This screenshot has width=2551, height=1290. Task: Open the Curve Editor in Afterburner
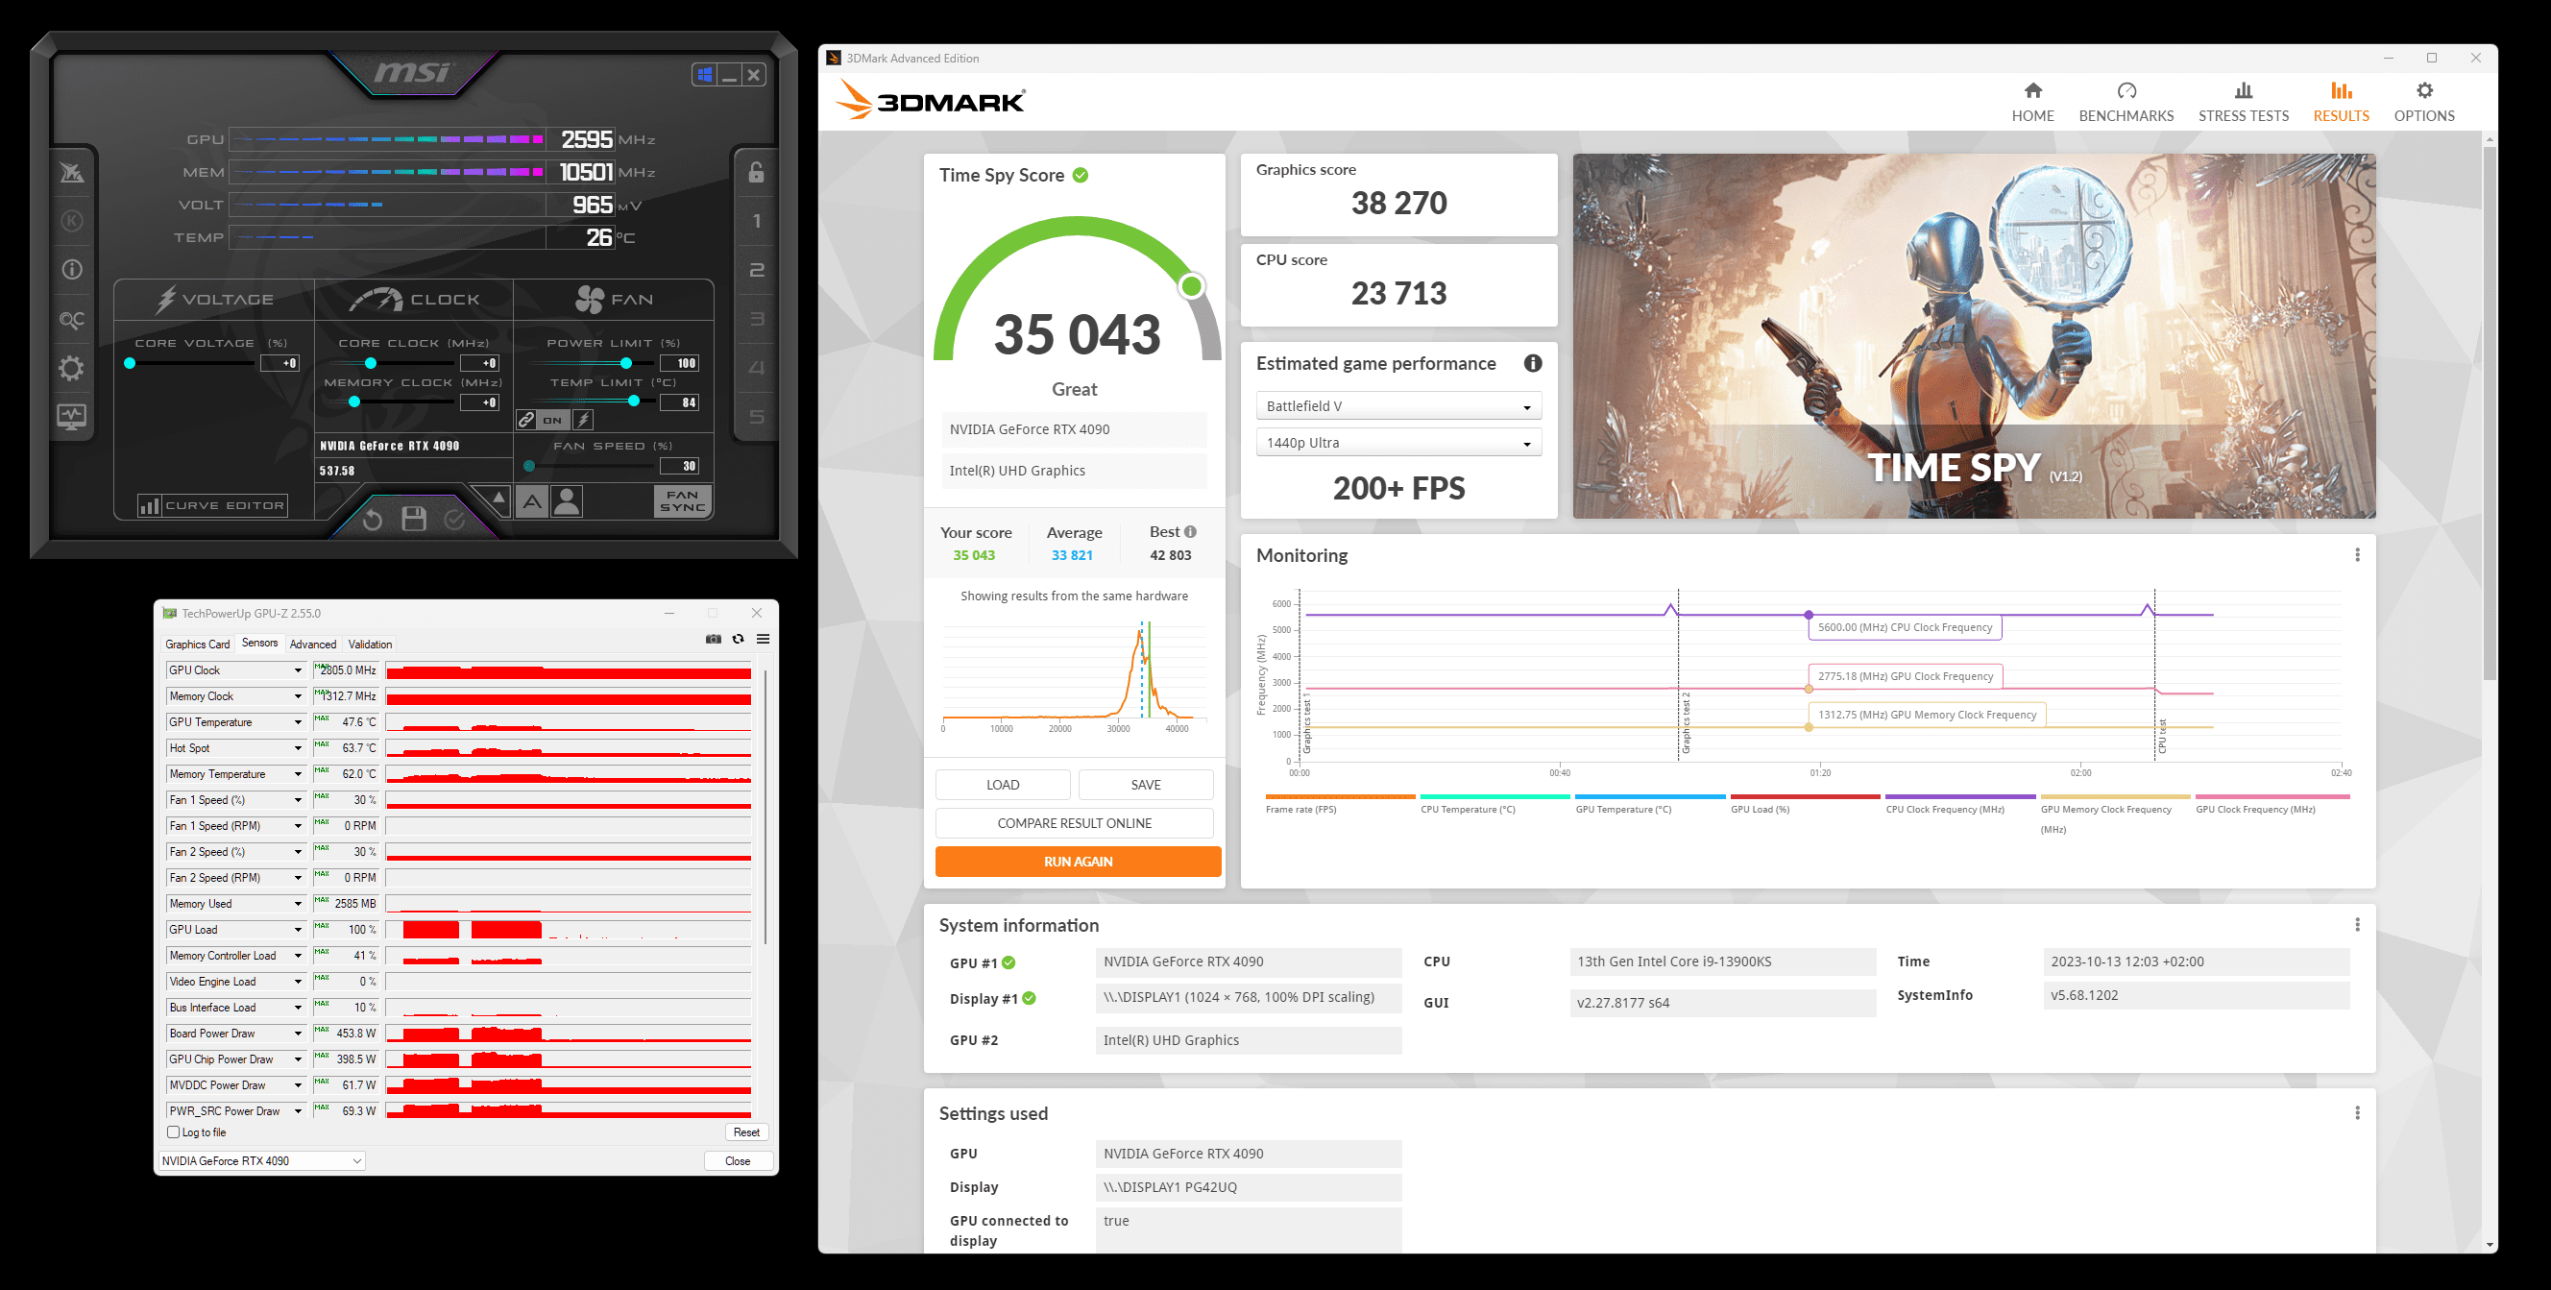214,506
